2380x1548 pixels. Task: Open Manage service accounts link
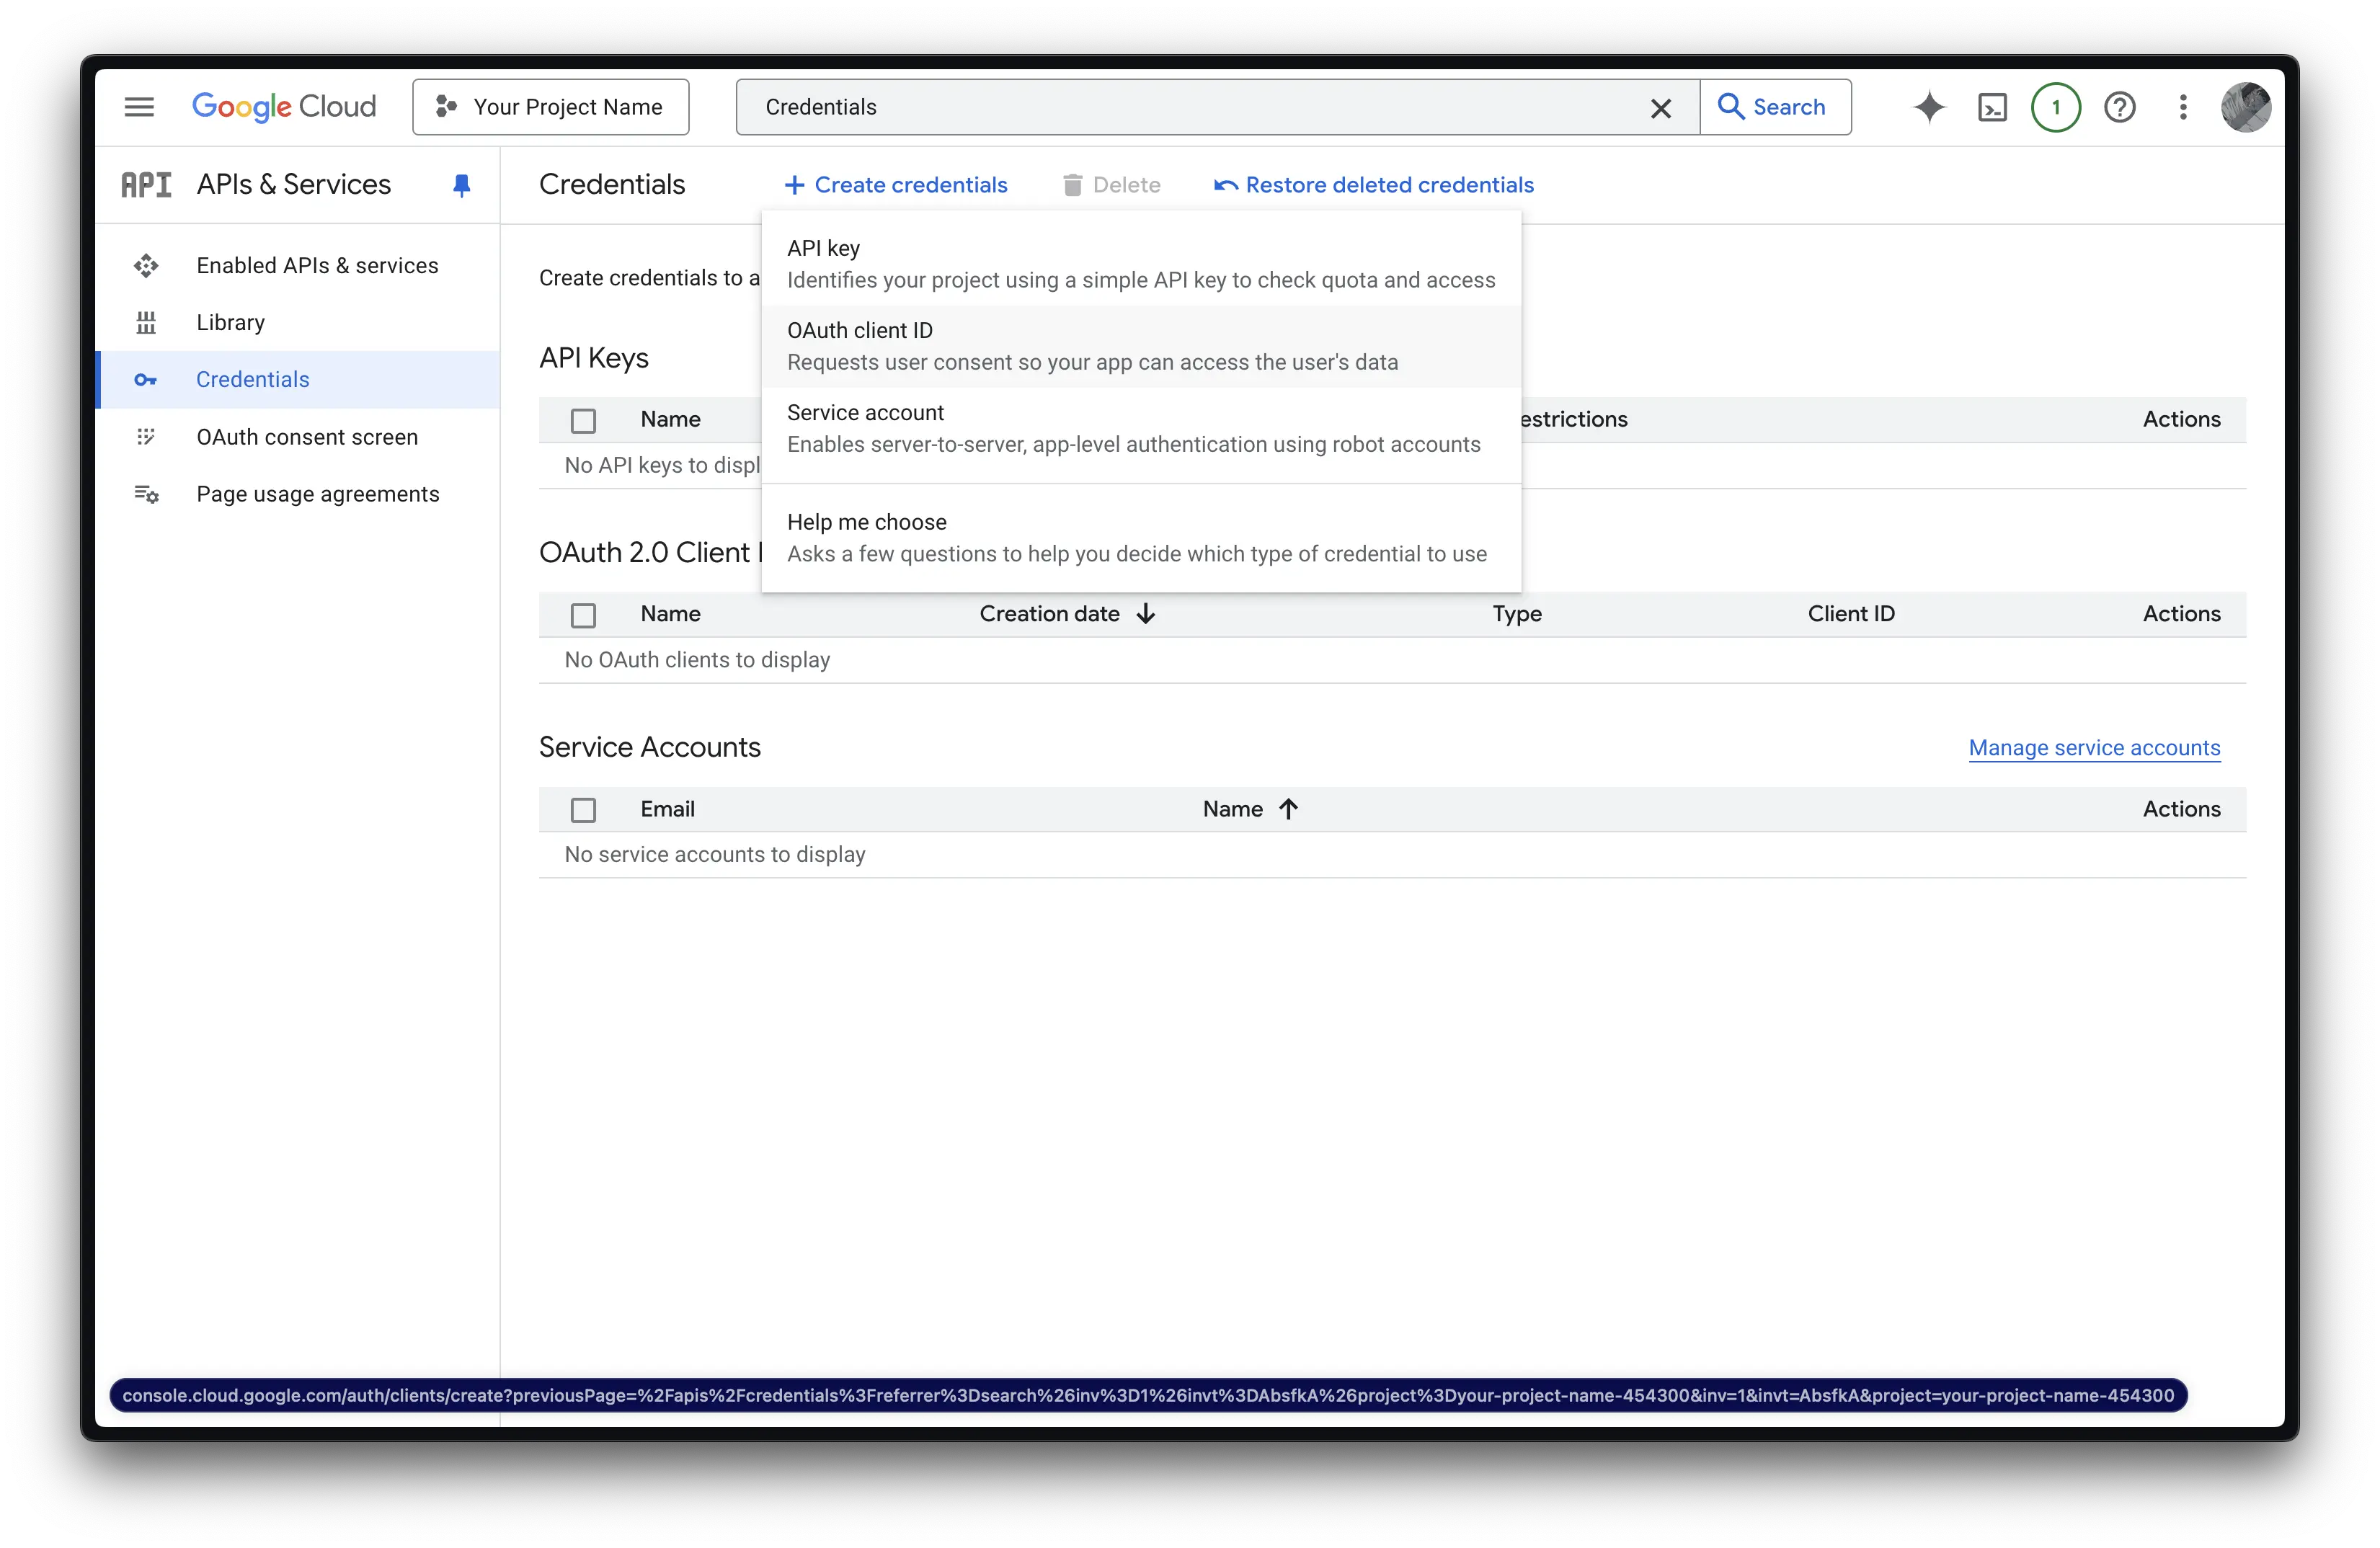tap(2094, 748)
